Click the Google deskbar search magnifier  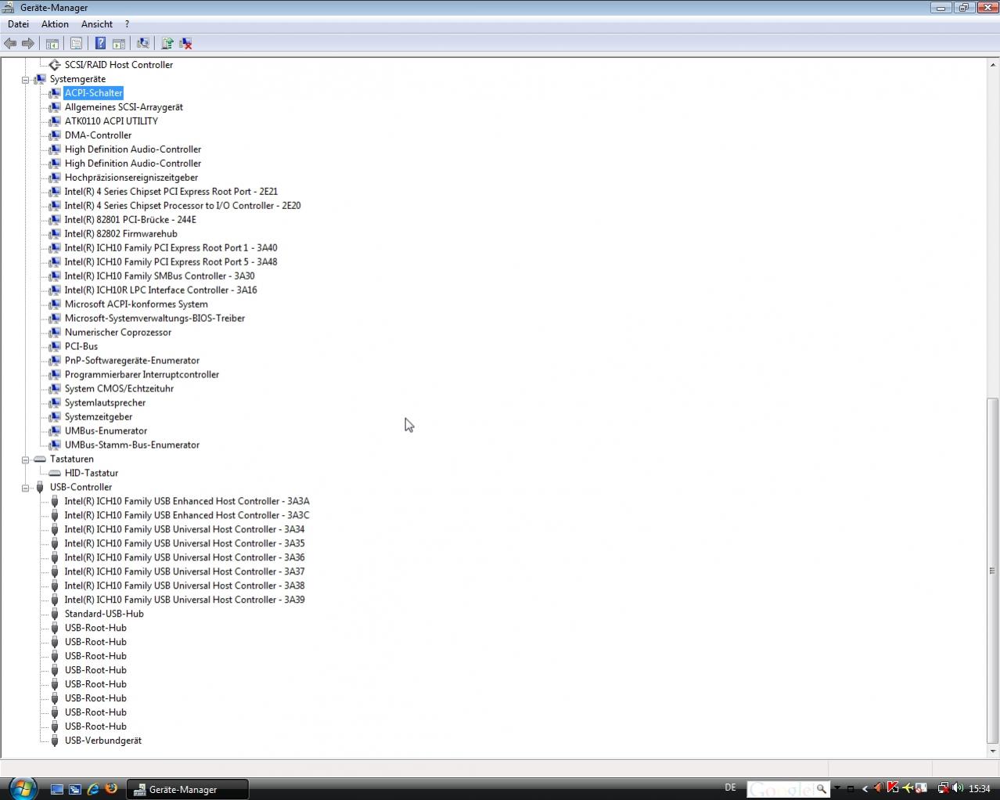coord(821,788)
